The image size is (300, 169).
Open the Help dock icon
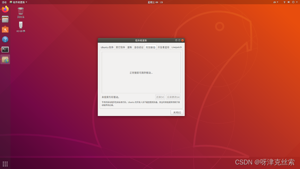tap(5, 40)
